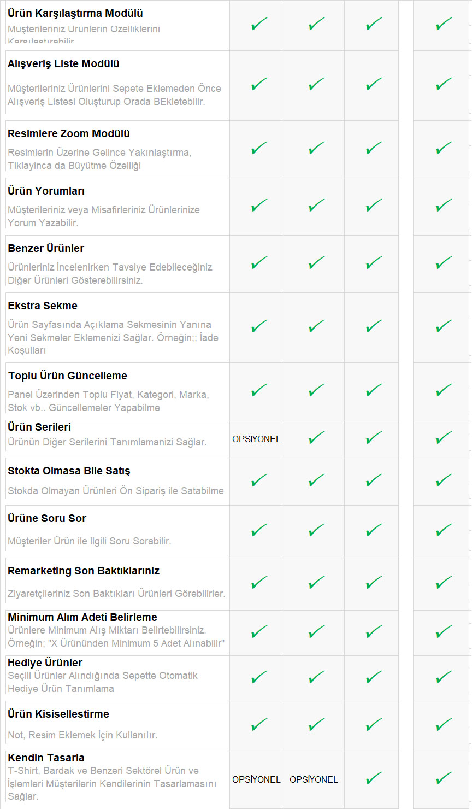This screenshot has width=472, height=809.
Task: Click first-column checkmark for Ürün Karşılaştırma Modülü
Action: pyautogui.click(x=259, y=25)
